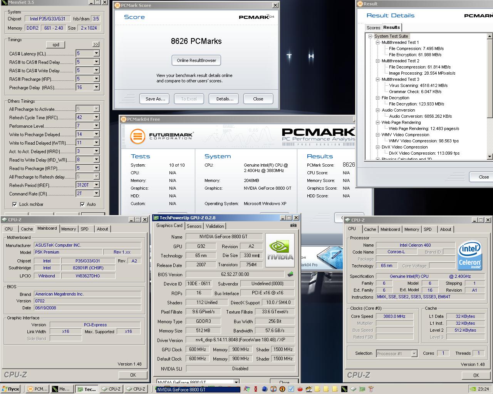This screenshot has height=394, width=493.
Task: Click the PCMark Score title bar icon
Action: point(117,5)
